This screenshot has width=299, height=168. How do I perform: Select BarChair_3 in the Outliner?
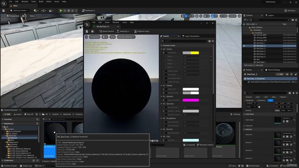(261, 49)
